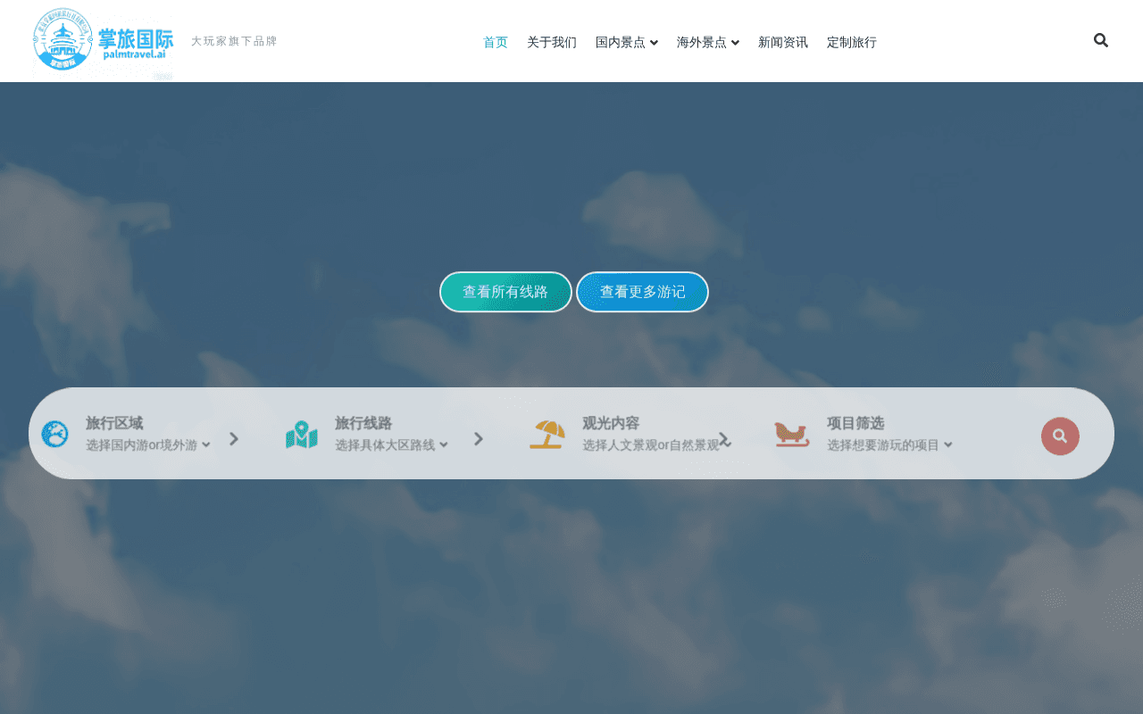Click the 查看所有线路 button
The image size is (1143, 714).
coord(505,292)
